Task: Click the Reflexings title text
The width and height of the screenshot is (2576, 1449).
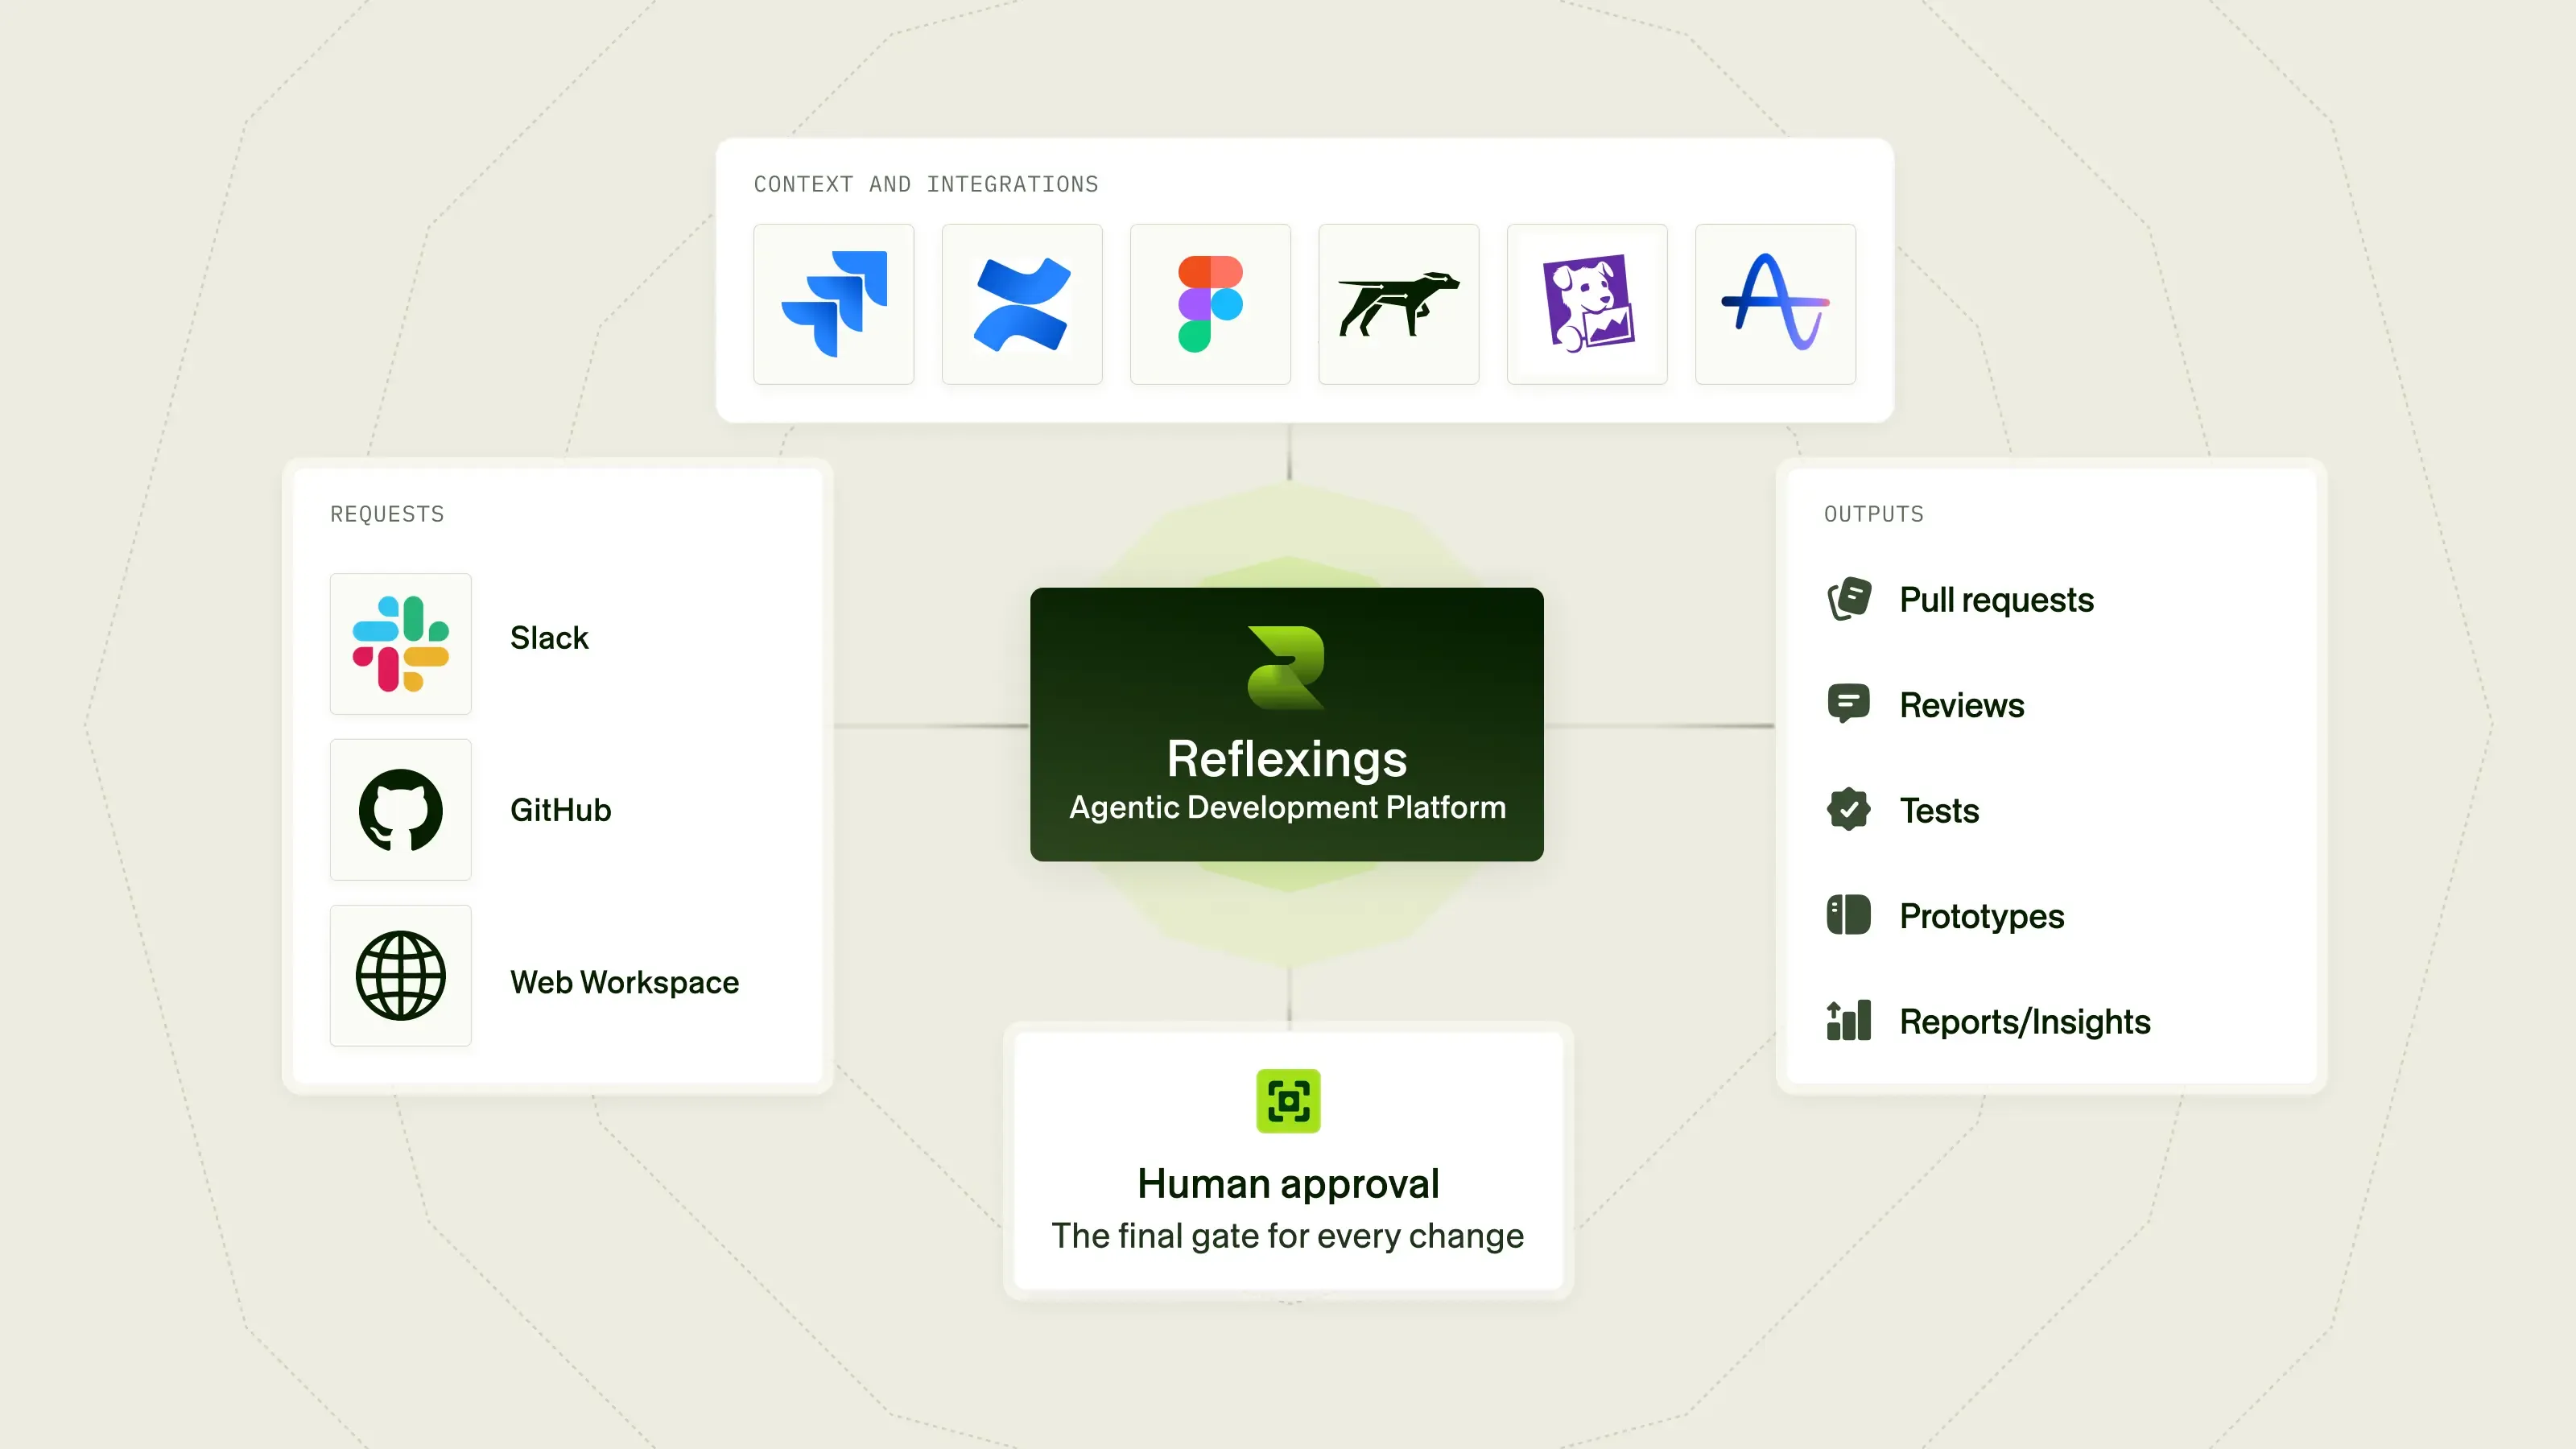Action: (x=1287, y=759)
